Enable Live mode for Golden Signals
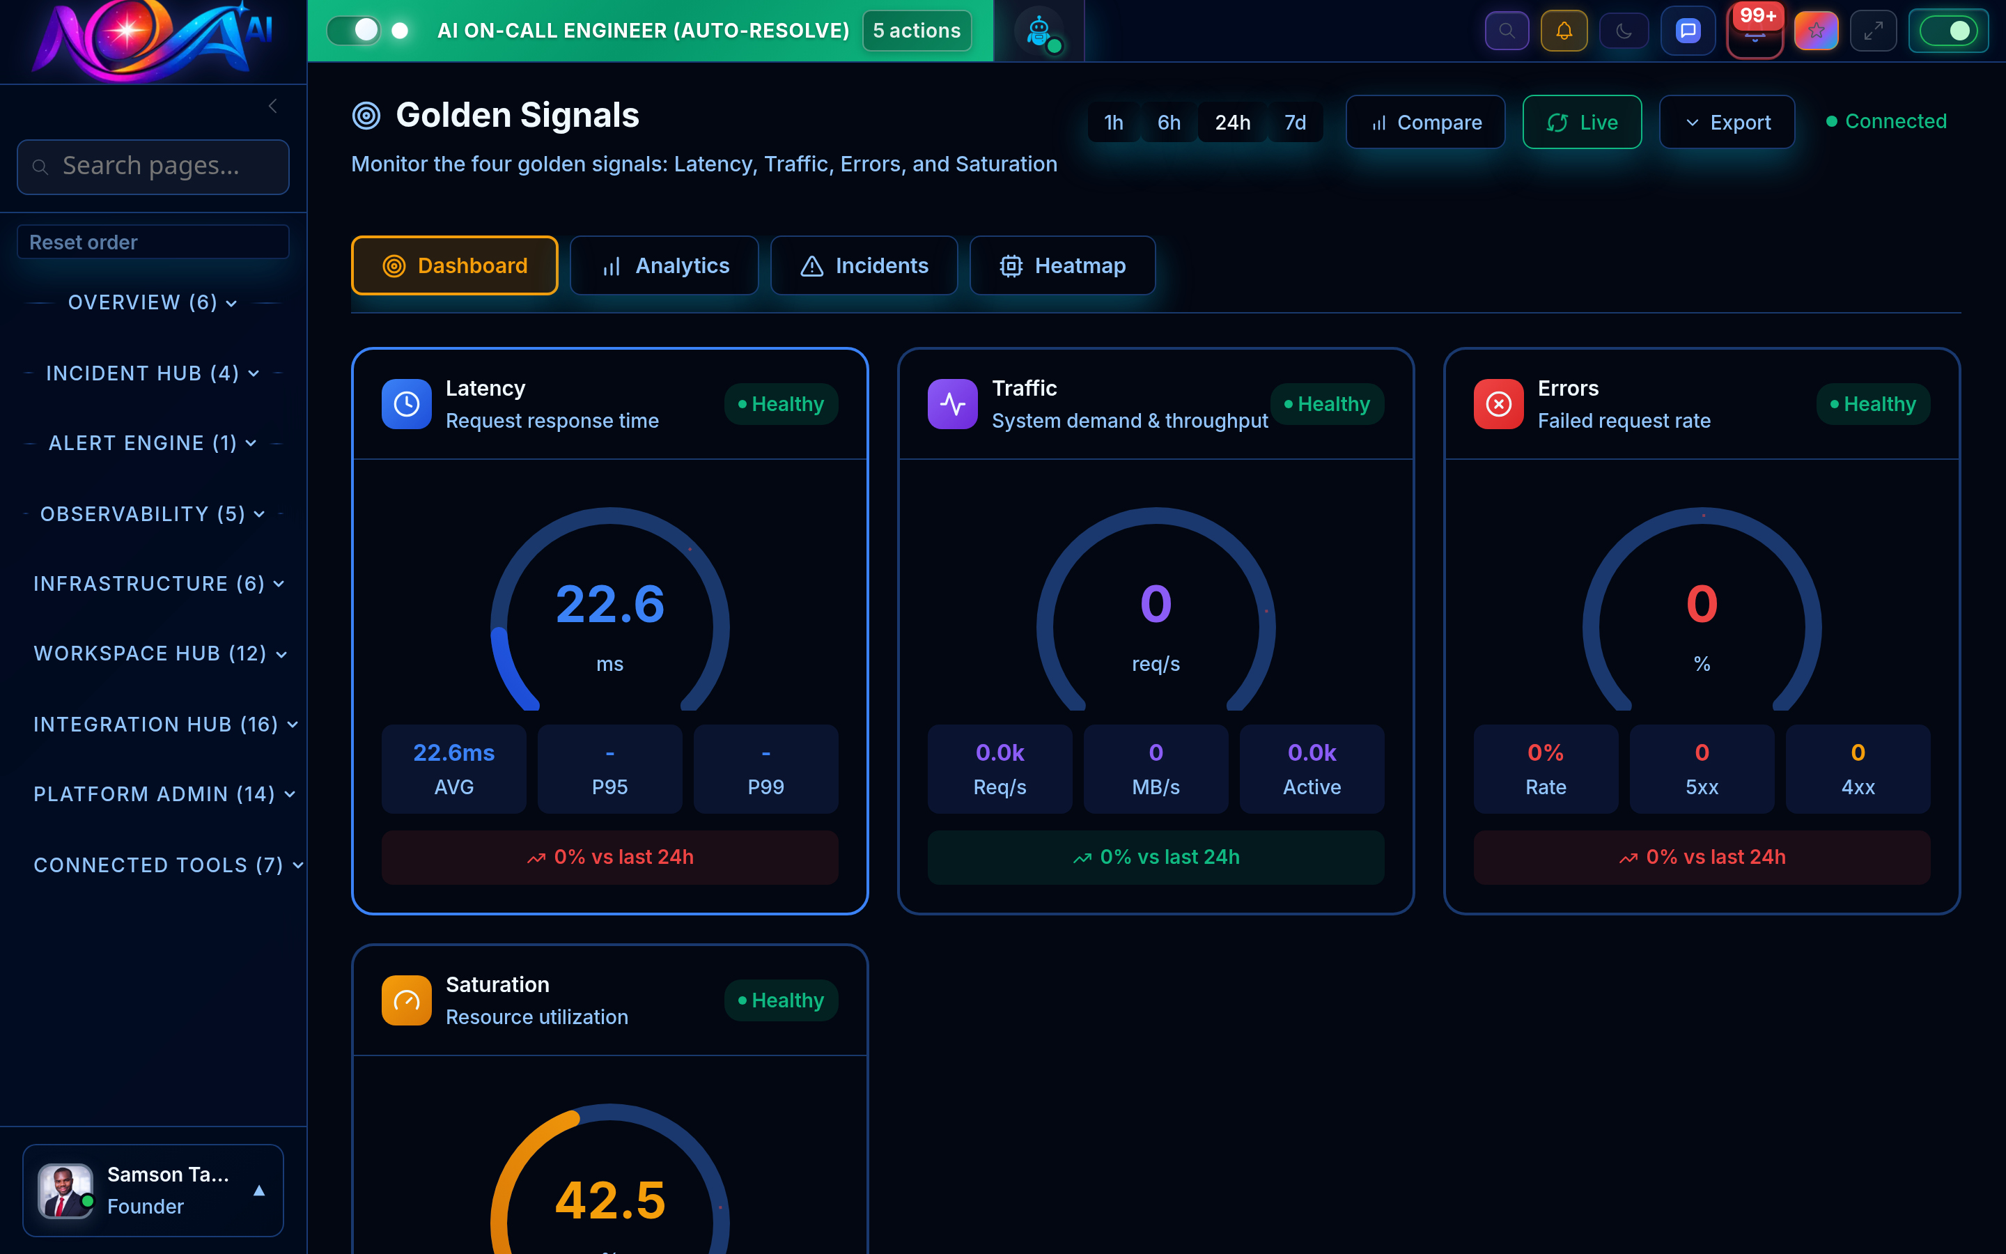The image size is (2006, 1254). pyautogui.click(x=1582, y=121)
